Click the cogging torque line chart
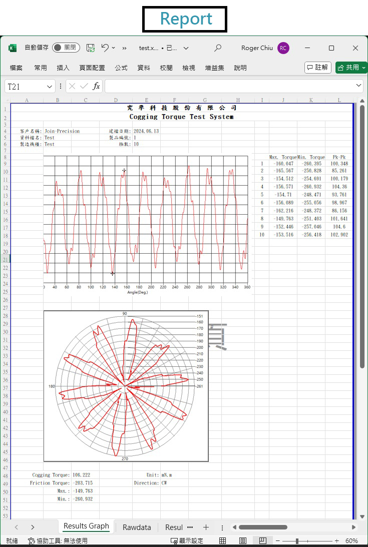368x547 pixels. [x=146, y=224]
